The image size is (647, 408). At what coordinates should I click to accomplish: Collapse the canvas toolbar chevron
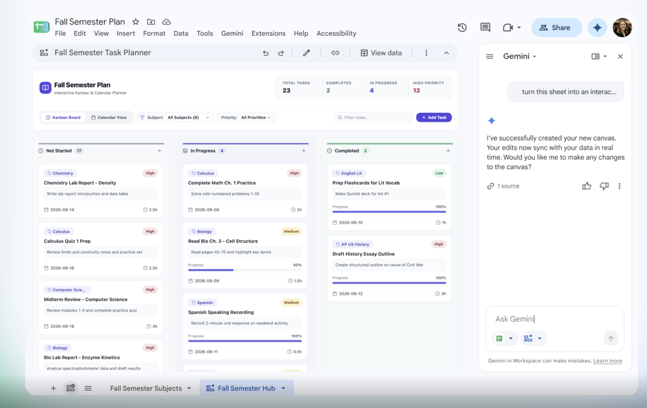pyautogui.click(x=446, y=53)
